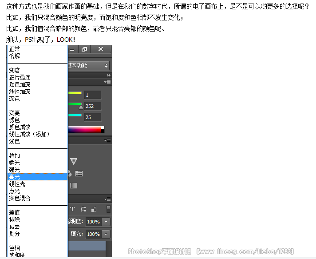Select 点光 blend mode
Image resolution: width=316 pixels, height=259 pixels.
[x=37, y=191]
